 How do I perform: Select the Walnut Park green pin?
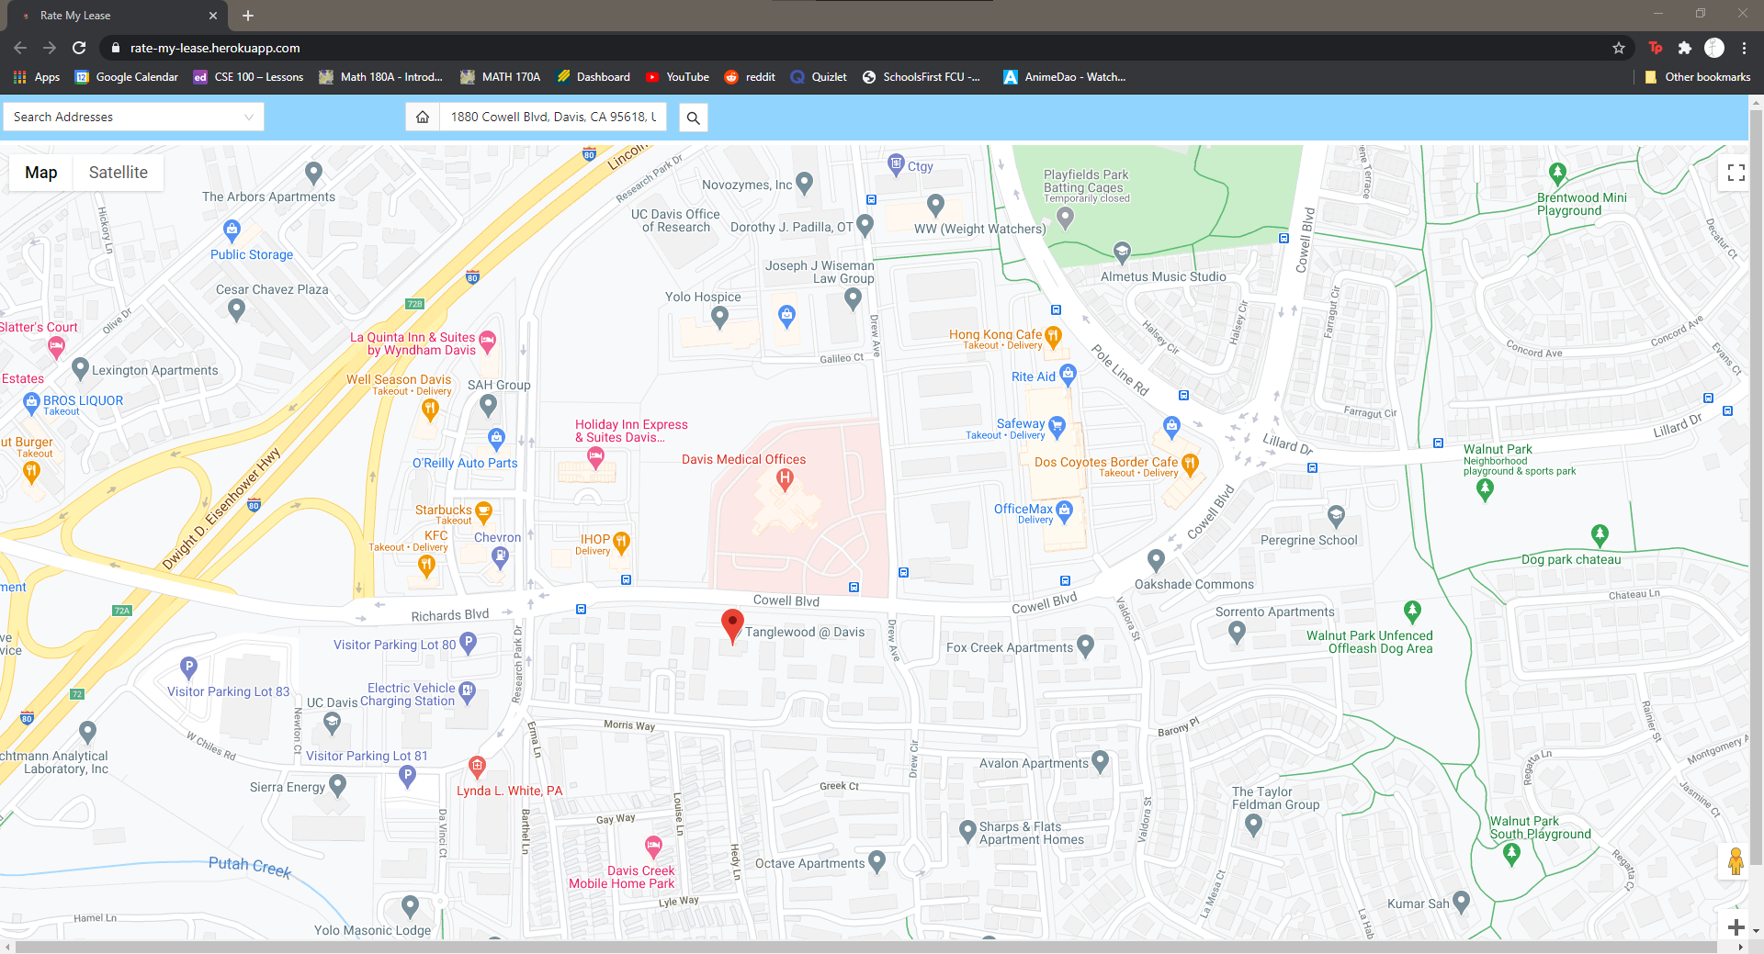click(x=1485, y=490)
